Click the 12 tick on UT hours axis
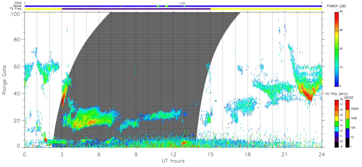Viewport: 362px width, 167px height. pyautogui.click(x=173, y=154)
